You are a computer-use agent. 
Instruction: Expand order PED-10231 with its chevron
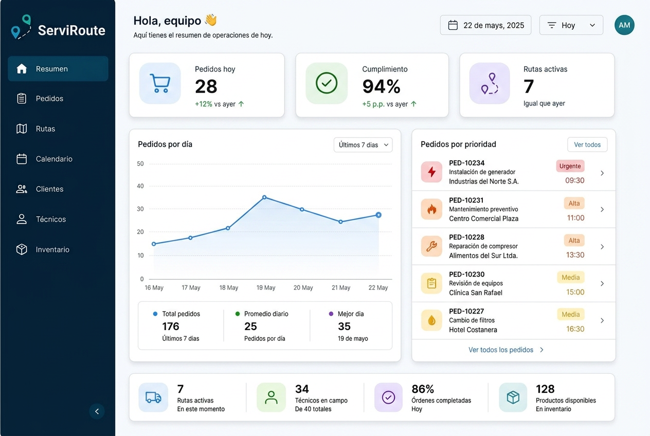pyautogui.click(x=602, y=210)
